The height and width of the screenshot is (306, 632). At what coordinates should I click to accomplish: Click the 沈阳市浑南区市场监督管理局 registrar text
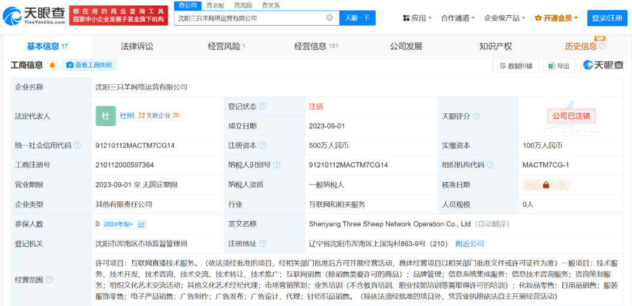click(x=141, y=244)
